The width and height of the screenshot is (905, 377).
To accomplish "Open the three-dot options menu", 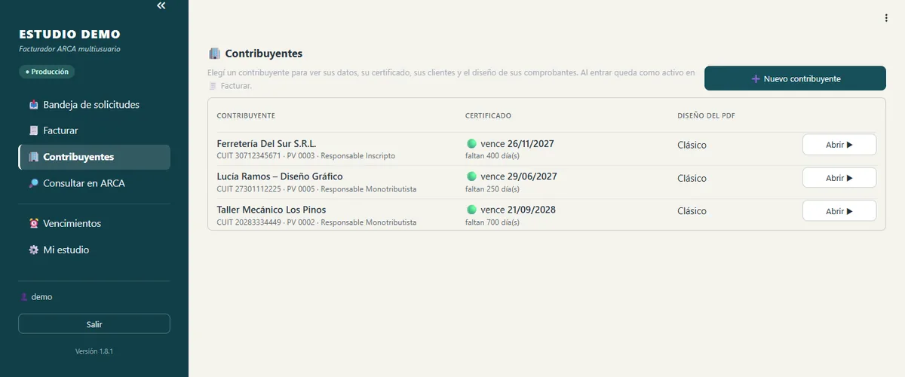I will click(x=886, y=18).
